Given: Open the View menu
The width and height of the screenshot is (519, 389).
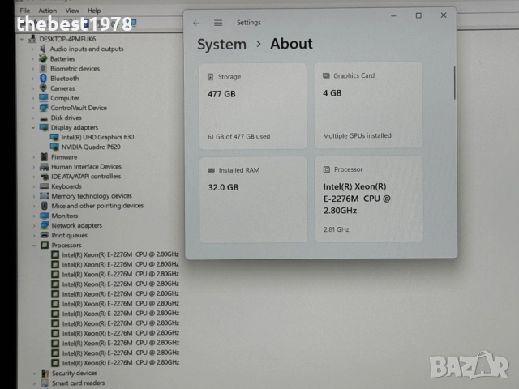Looking at the screenshot, I should 72,11.
